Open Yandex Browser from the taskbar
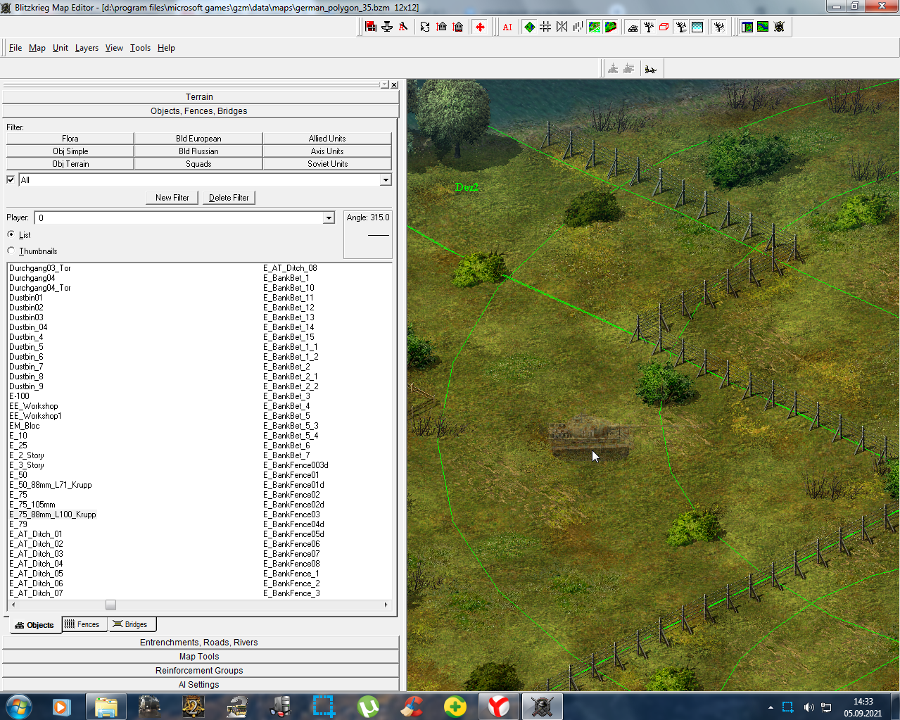 pyautogui.click(x=499, y=706)
